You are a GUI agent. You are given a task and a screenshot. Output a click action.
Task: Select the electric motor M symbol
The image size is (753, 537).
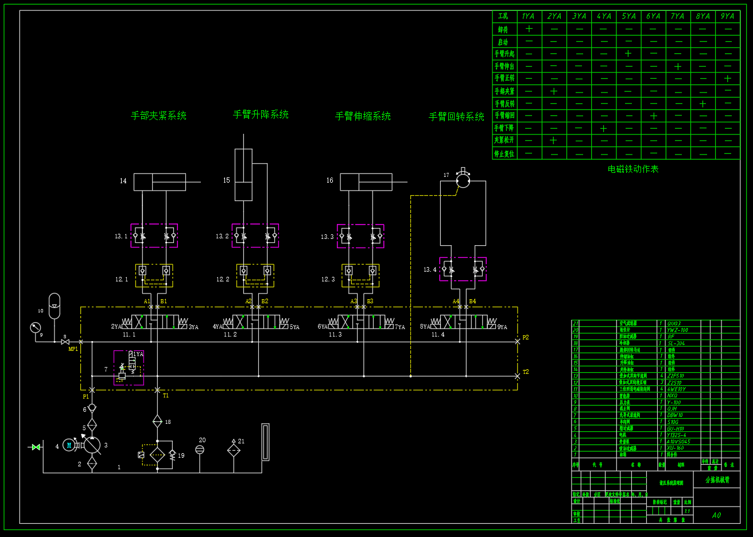(x=69, y=445)
